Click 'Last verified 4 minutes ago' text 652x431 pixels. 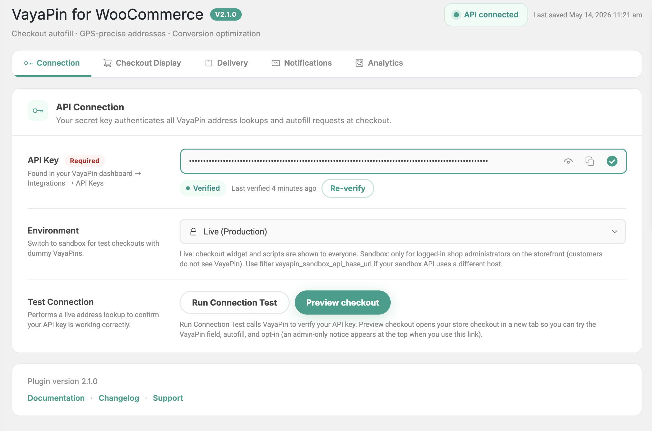tap(274, 188)
